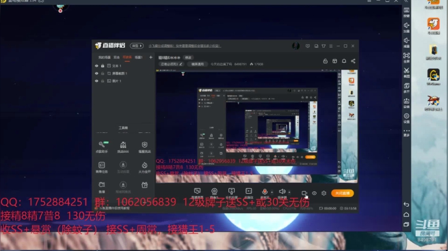This screenshot has height=251, width=448.
Task: Open the skin shirt icon in title bar
Action: click(324, 46)
